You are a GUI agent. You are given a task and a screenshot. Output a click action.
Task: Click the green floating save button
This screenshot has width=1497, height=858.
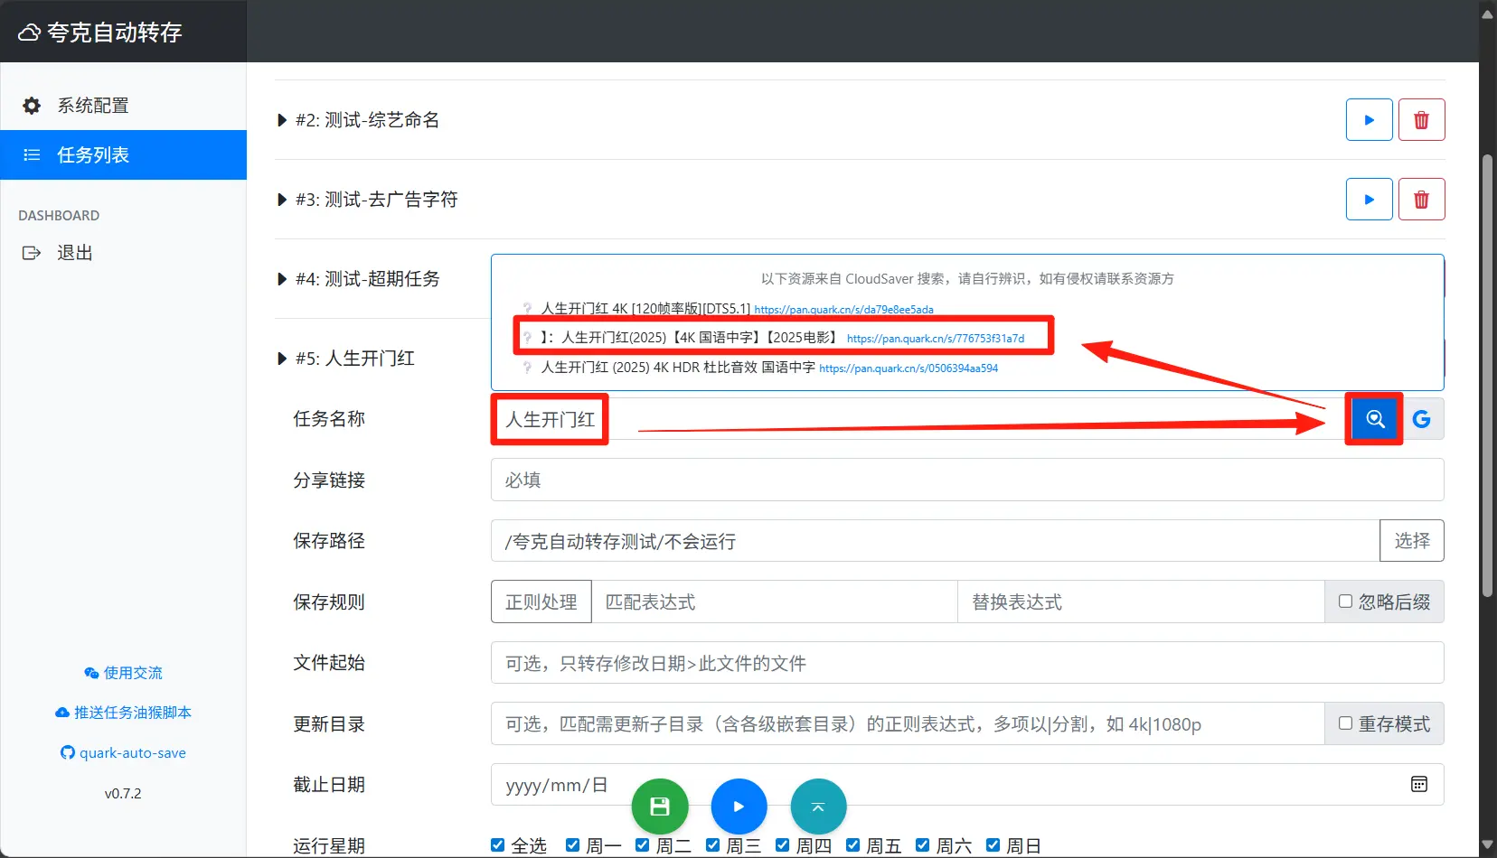click(x=660, y=807)
